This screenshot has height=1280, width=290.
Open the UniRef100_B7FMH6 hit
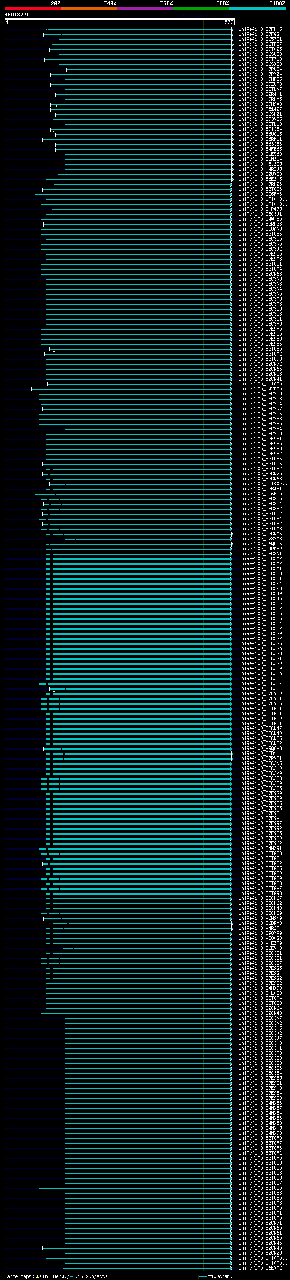[x=260, y=30]
